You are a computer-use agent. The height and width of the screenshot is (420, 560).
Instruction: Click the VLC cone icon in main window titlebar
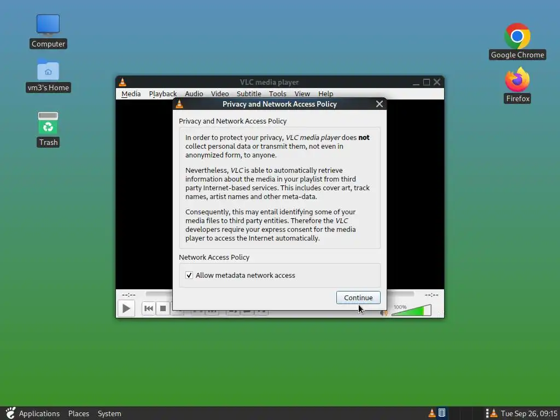tap(122, 82)
